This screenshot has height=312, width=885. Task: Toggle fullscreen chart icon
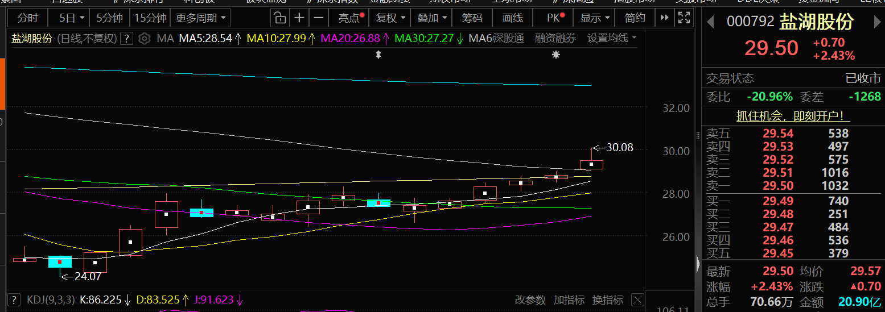coord(684,18)
